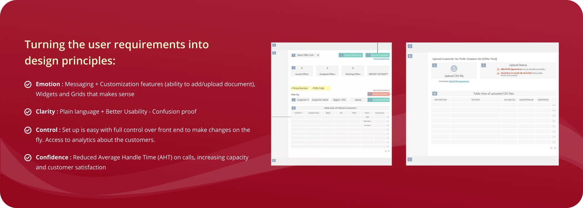Click the Enrolled Date column header
The width and height of the screenshot is (583, 208).
(380, 113)
